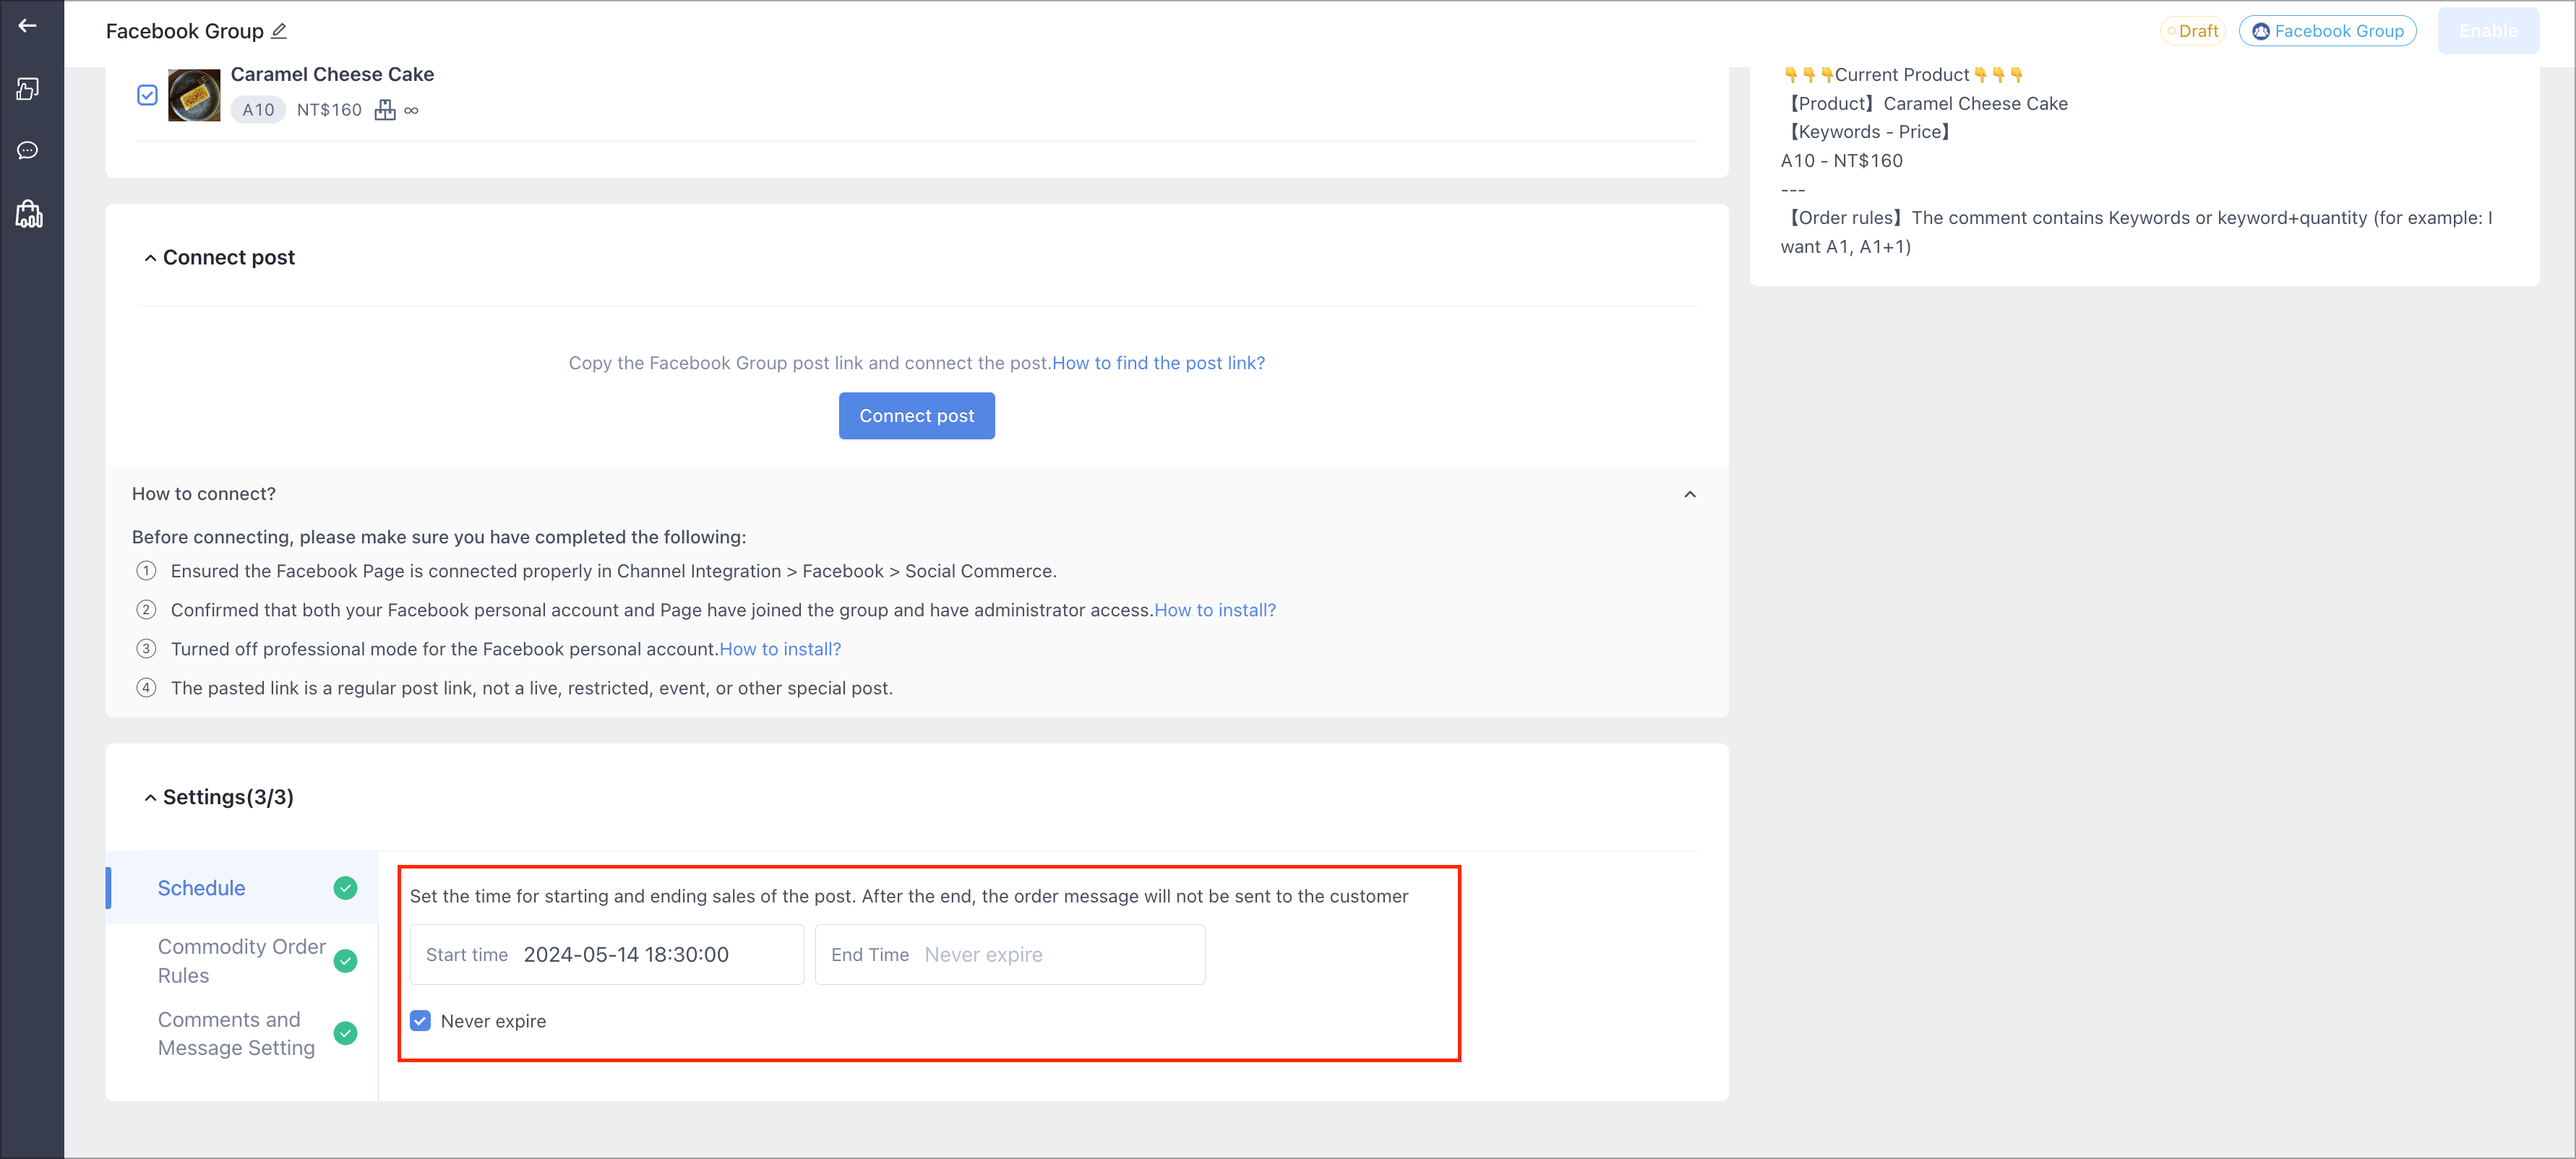Click the Caramel Cheese Cake product name
Screen dimensions: 2576x1159
332,74
